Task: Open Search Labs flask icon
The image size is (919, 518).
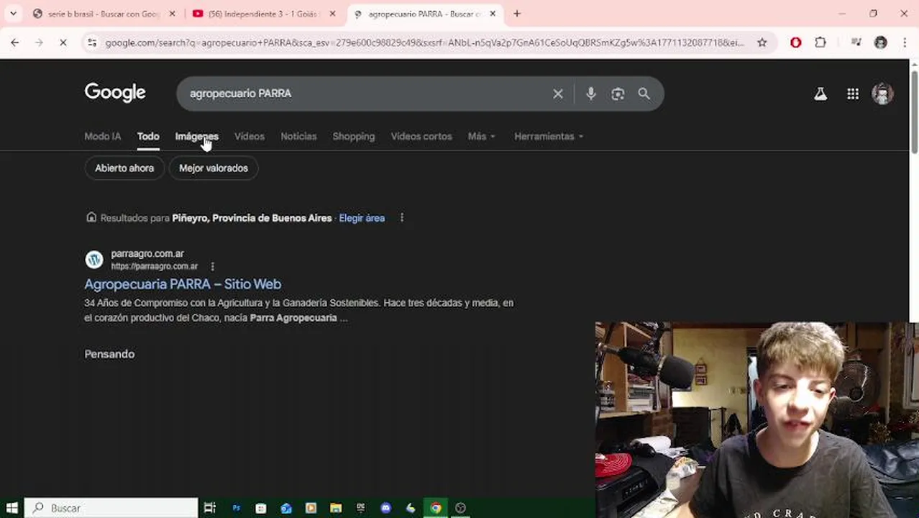Action: [820, 94]
